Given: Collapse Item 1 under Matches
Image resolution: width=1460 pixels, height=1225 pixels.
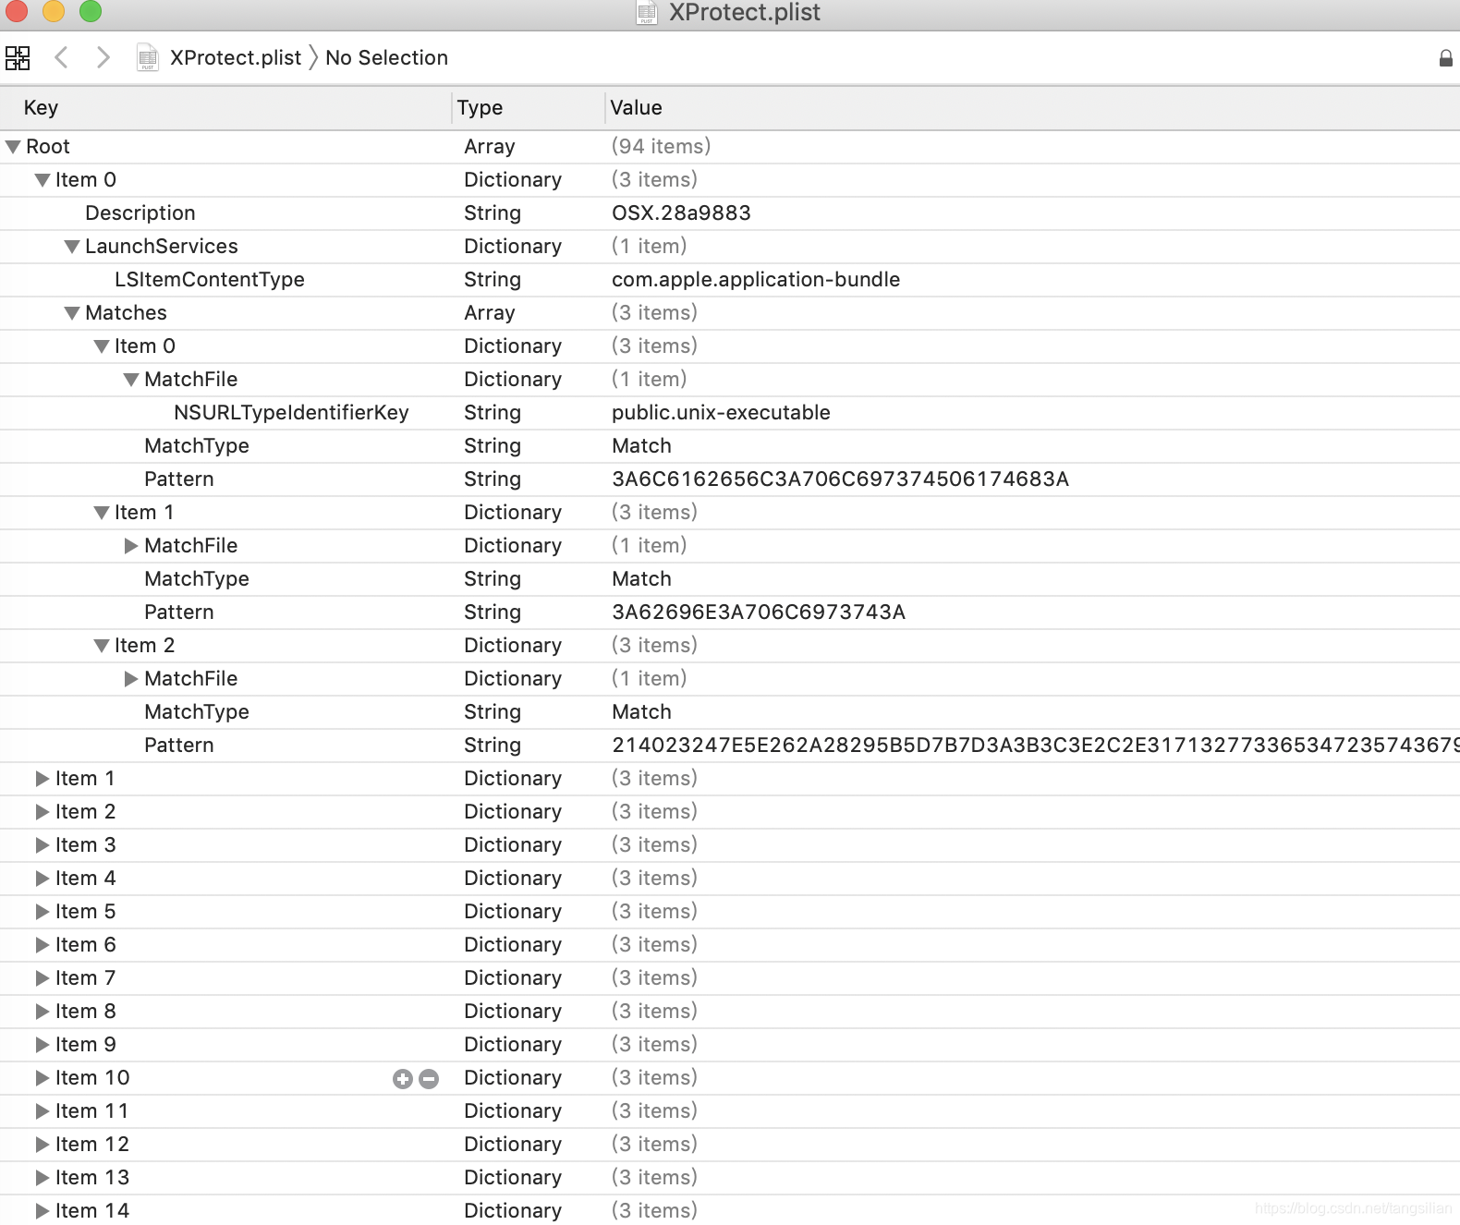Looking at the screenshot, I should click(x=102, y=513).
